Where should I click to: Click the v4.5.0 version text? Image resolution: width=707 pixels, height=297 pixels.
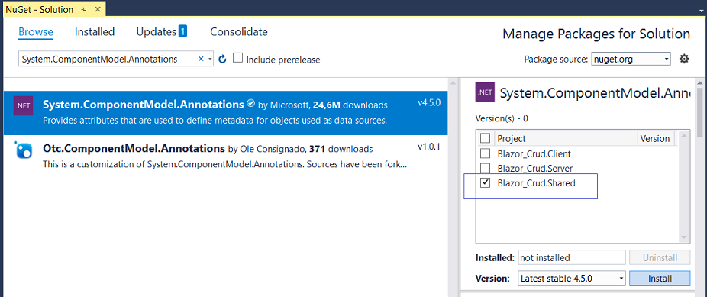(x=429, y=103)
